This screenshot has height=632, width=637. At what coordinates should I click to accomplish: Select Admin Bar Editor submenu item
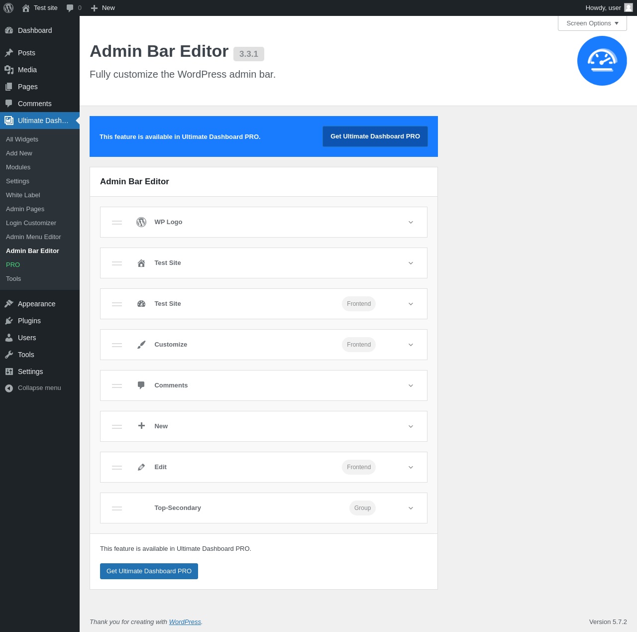40,251
